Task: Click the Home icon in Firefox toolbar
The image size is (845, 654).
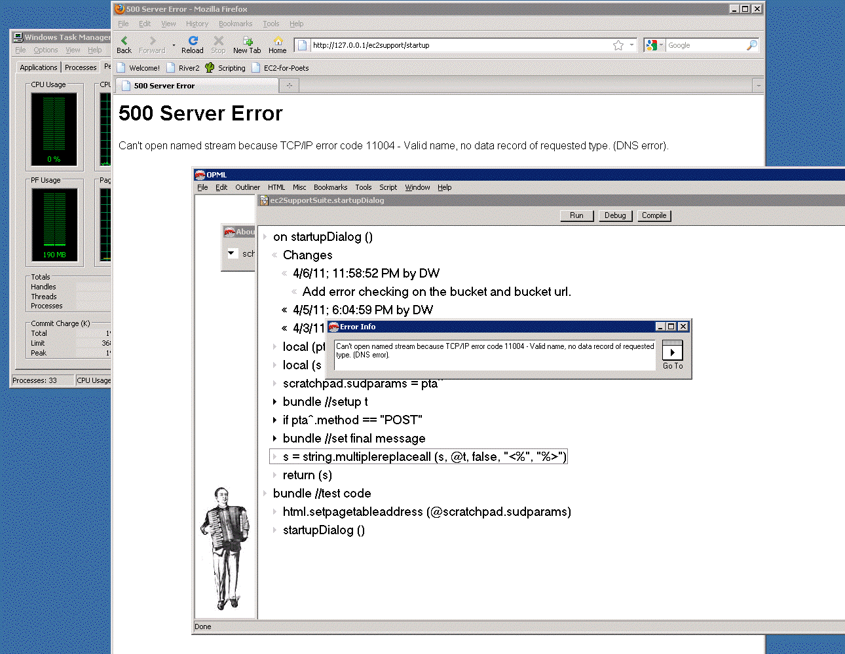Action: pos(278,41)
